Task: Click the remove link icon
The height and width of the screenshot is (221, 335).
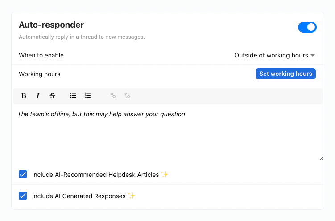Action: click(x=127, y=95)
